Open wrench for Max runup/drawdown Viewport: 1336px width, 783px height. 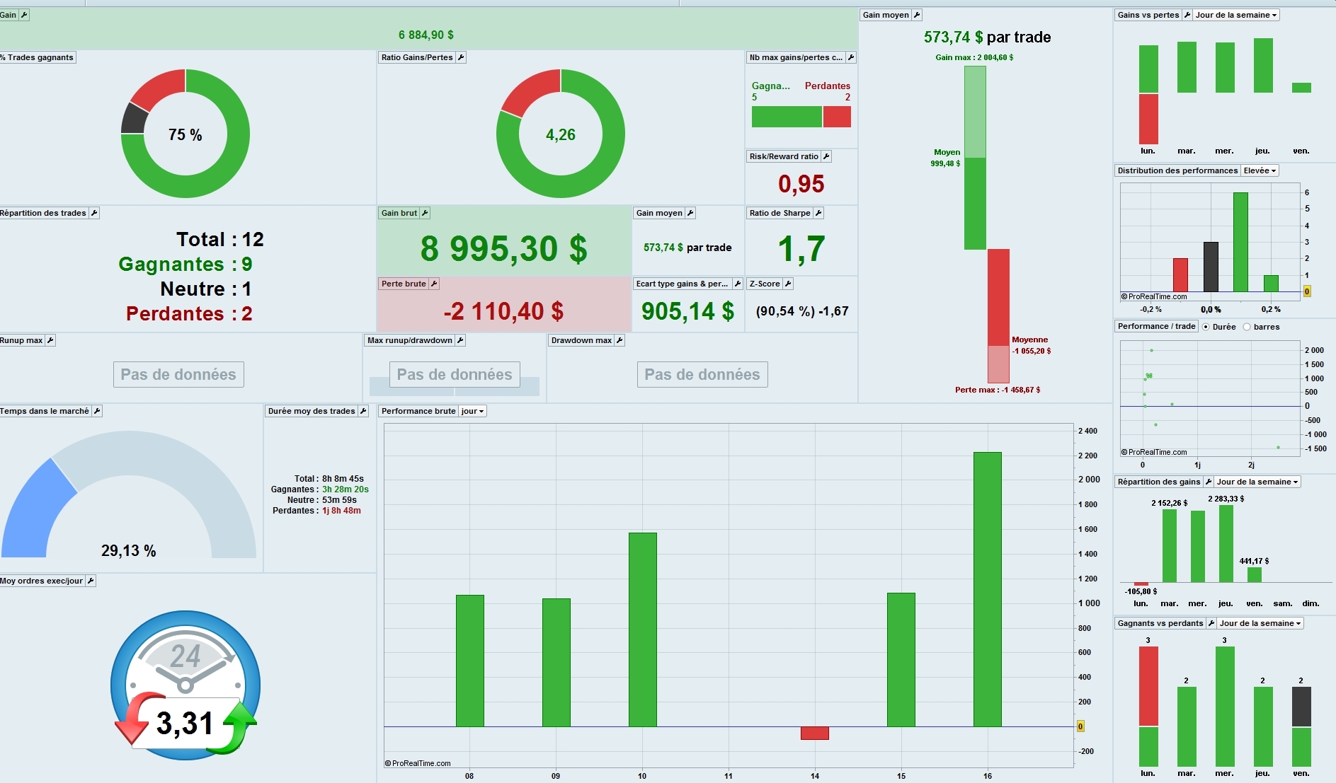[460, 340]
